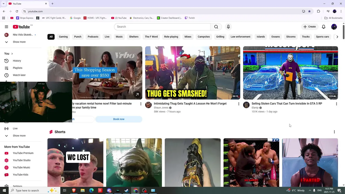Show next filter chips with right arrow
Viewport: 345px width, 194px height.
(x=337, y=37)
